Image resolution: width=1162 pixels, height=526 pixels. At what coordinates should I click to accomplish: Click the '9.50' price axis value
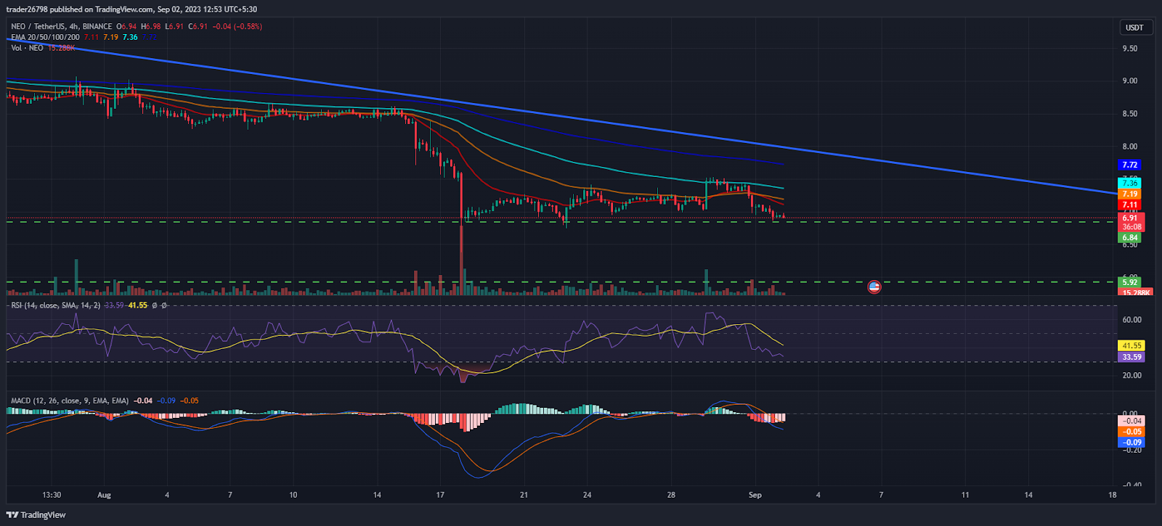point(1130,49)
